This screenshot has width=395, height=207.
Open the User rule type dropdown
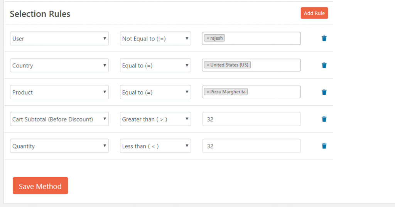[59, 39]
